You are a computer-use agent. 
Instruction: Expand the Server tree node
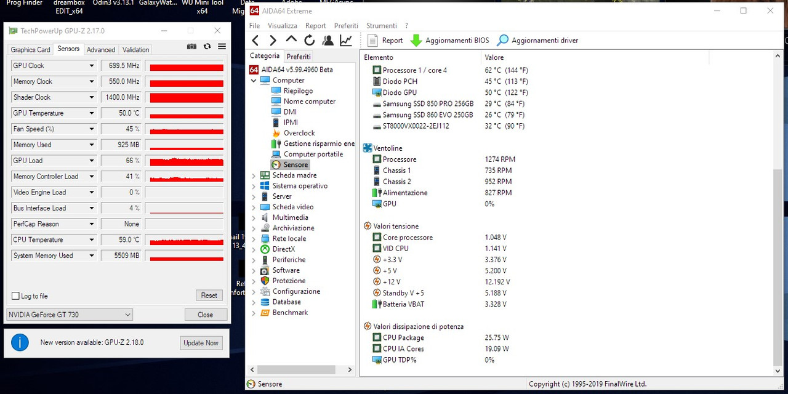point(253,196)
